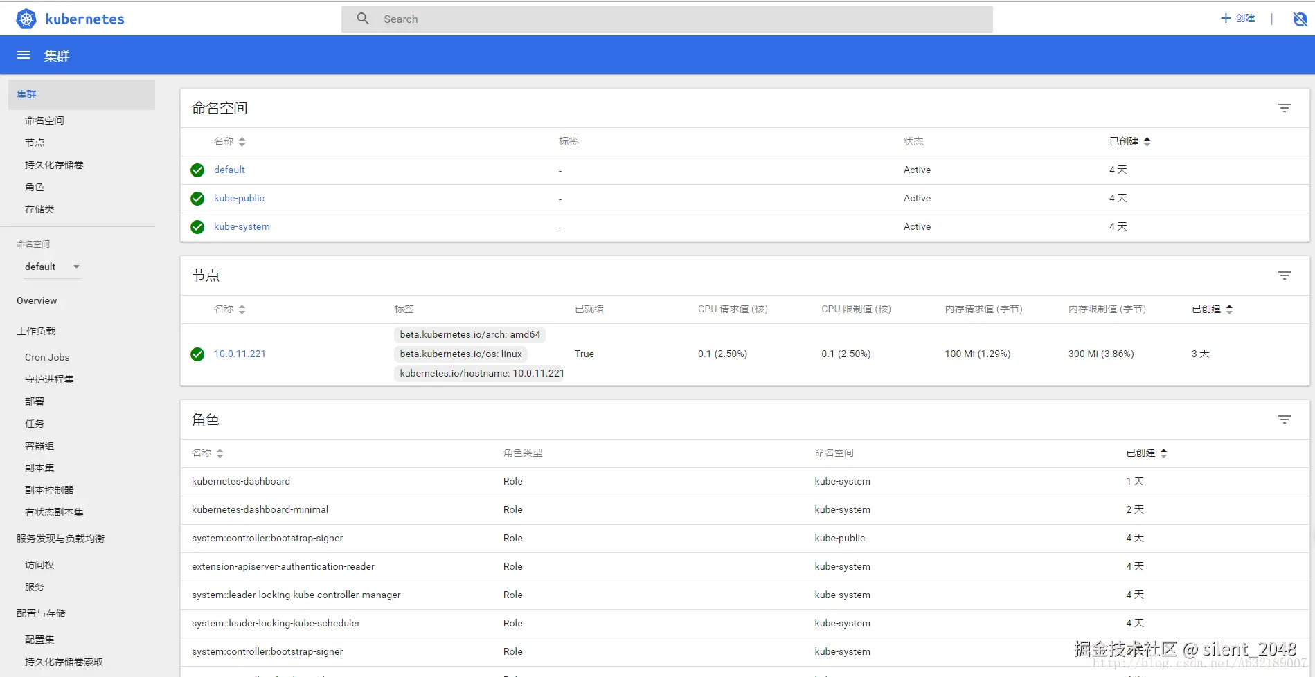This screenshot has width=1315, height=677.
Task: Click the Kubernetes logo icon
Action: pyautogui.click(x=26, y=19)
